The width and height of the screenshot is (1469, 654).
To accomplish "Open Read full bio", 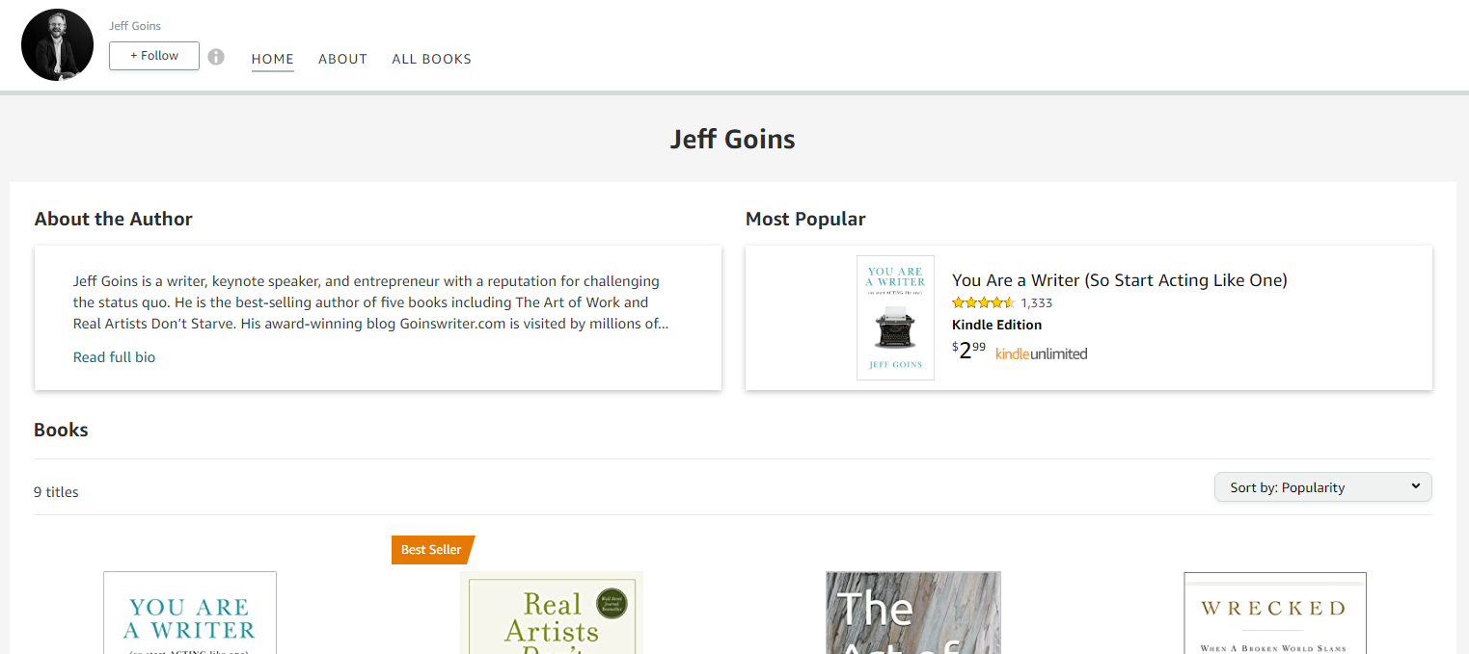I will pyautogui.click(x=114, y=356).
